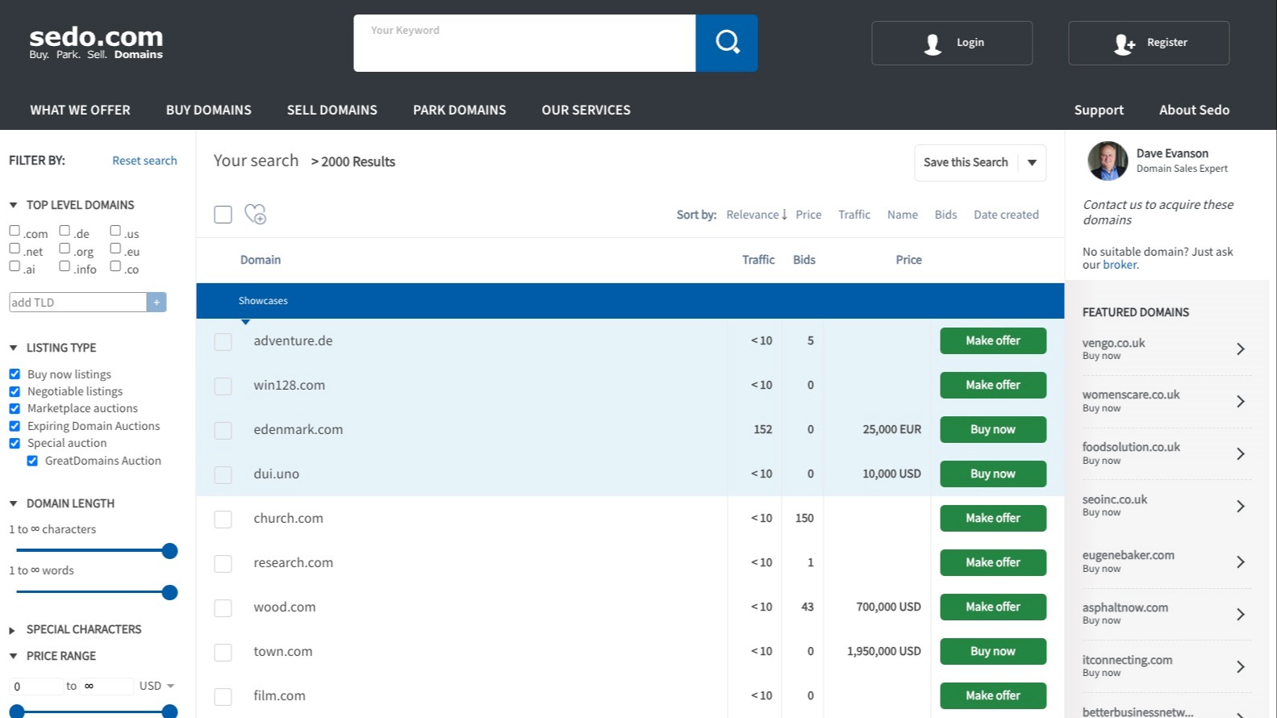Click the minimum price input field
1277x718 pixels.
pyautogui.click(x=36, y=687)
